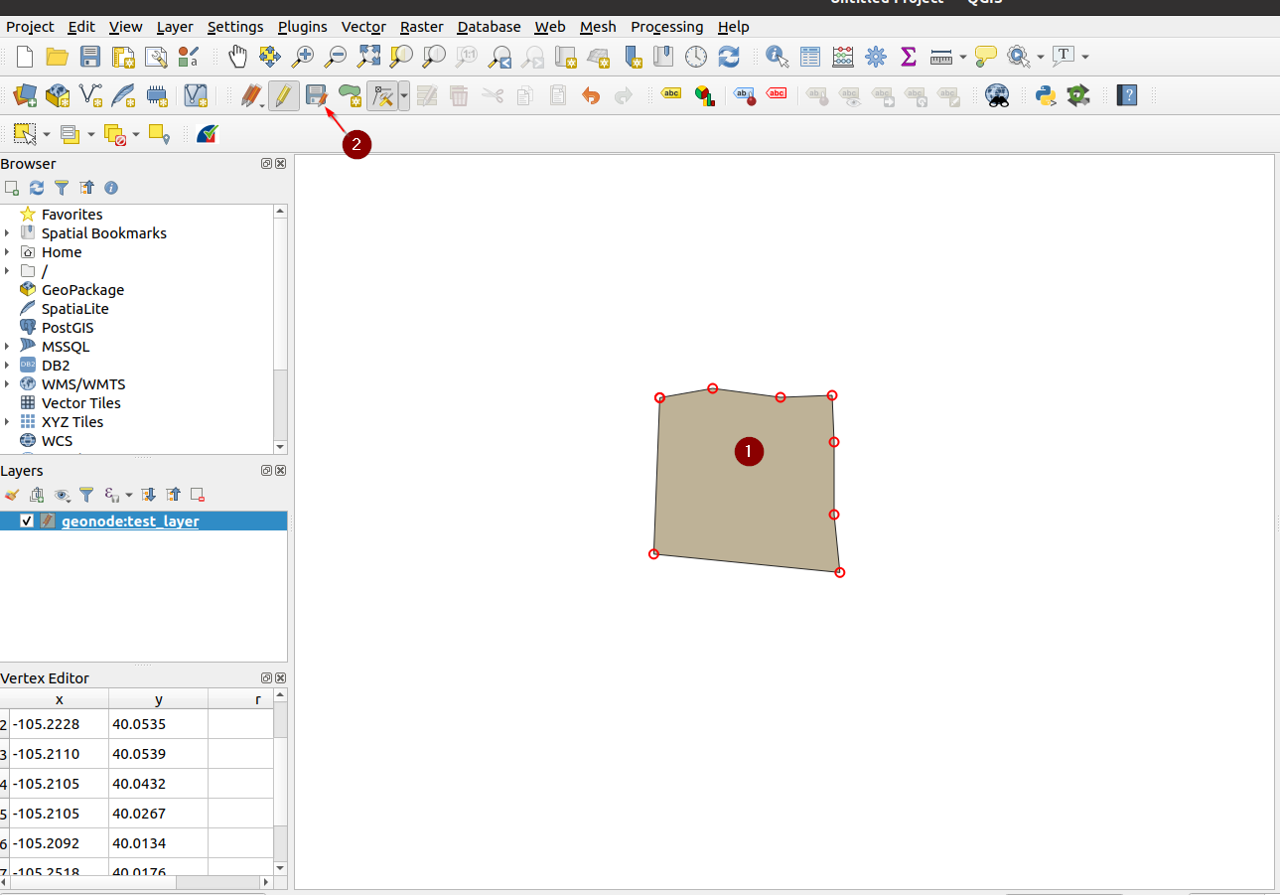Create a new project with toolbar icon

pos(25,57)
